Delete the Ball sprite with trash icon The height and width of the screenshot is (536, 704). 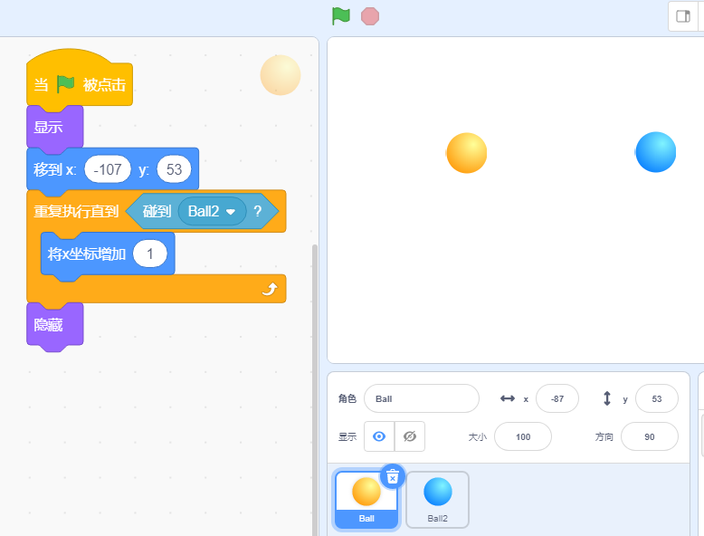click(x=393, y=476)
